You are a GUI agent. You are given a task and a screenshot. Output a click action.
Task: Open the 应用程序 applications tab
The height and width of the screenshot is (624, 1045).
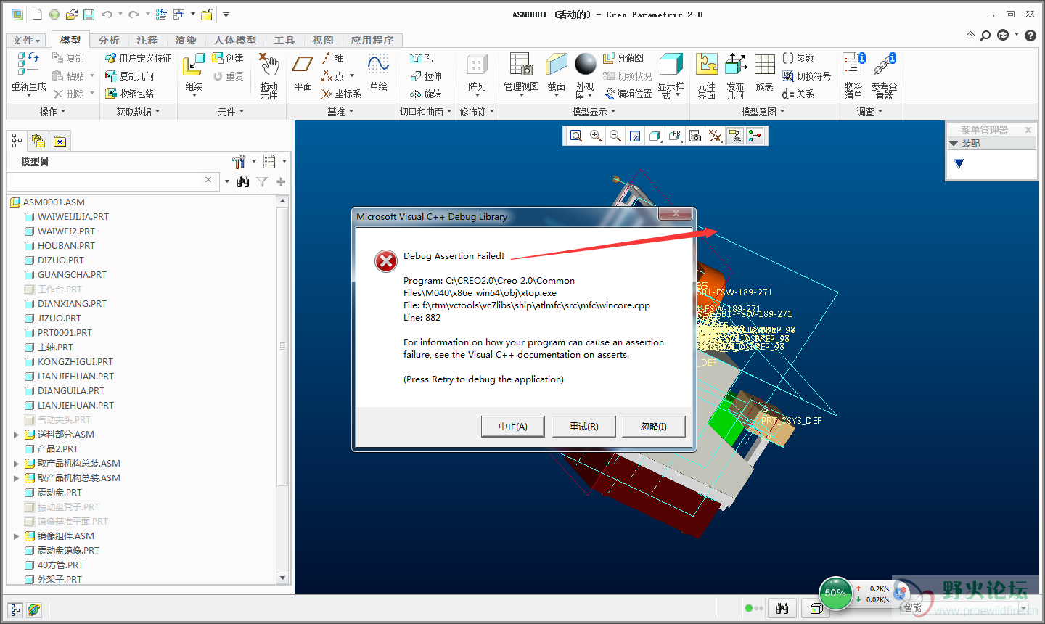[372, 40]
